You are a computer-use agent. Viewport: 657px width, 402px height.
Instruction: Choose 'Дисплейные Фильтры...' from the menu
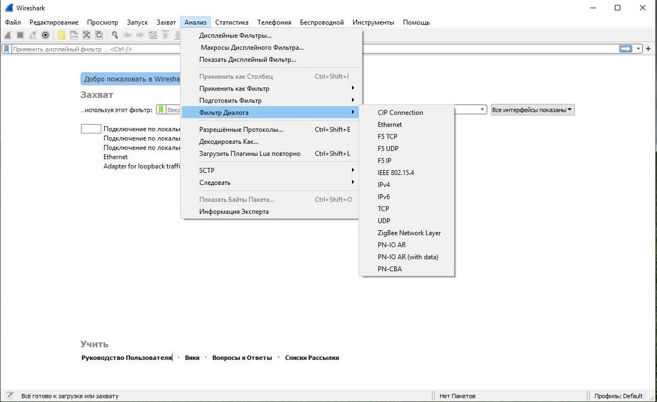270,36
